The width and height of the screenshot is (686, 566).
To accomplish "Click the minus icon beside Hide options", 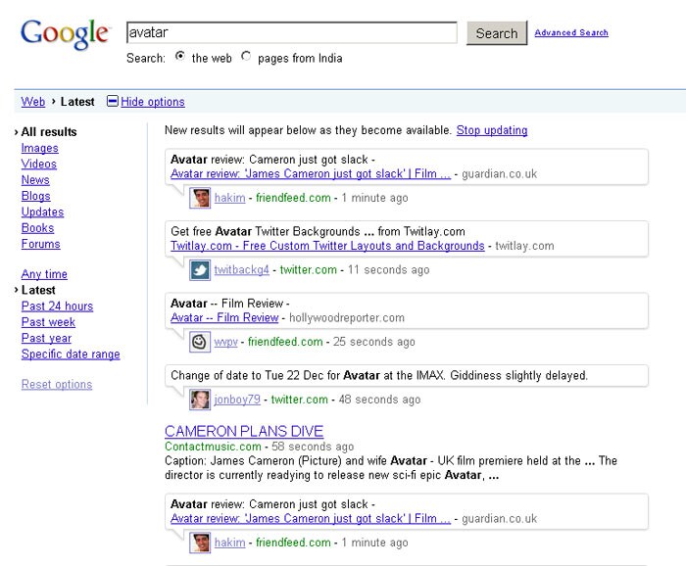I will 113,102.
